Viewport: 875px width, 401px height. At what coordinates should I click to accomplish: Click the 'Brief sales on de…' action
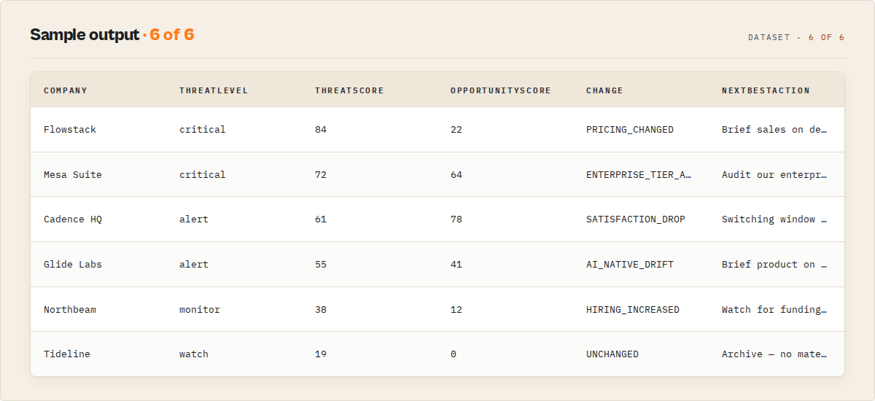click(x=774, y=130)
